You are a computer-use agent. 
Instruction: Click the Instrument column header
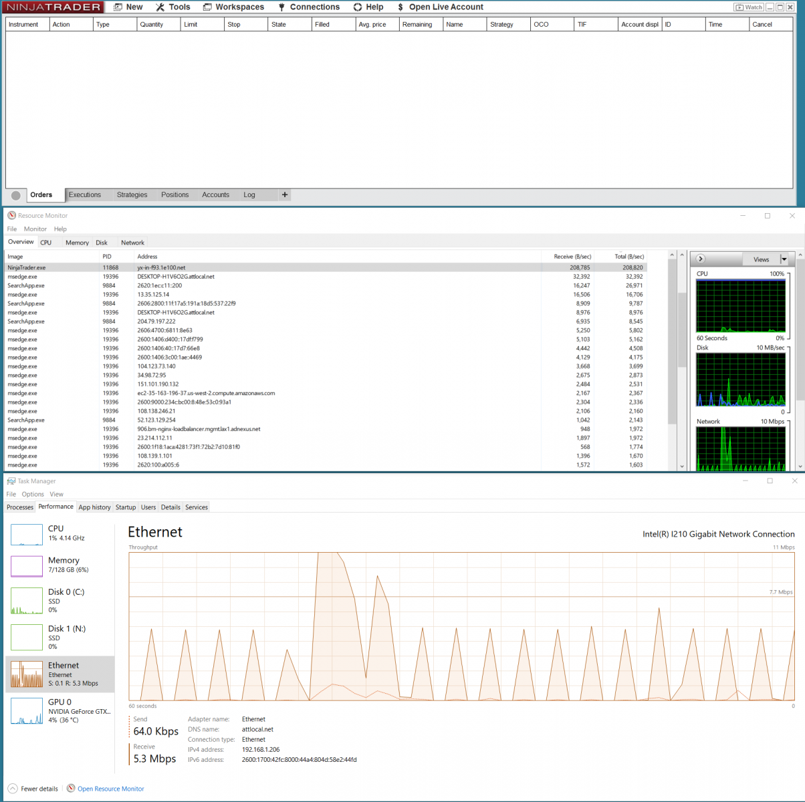coord(27,24)
